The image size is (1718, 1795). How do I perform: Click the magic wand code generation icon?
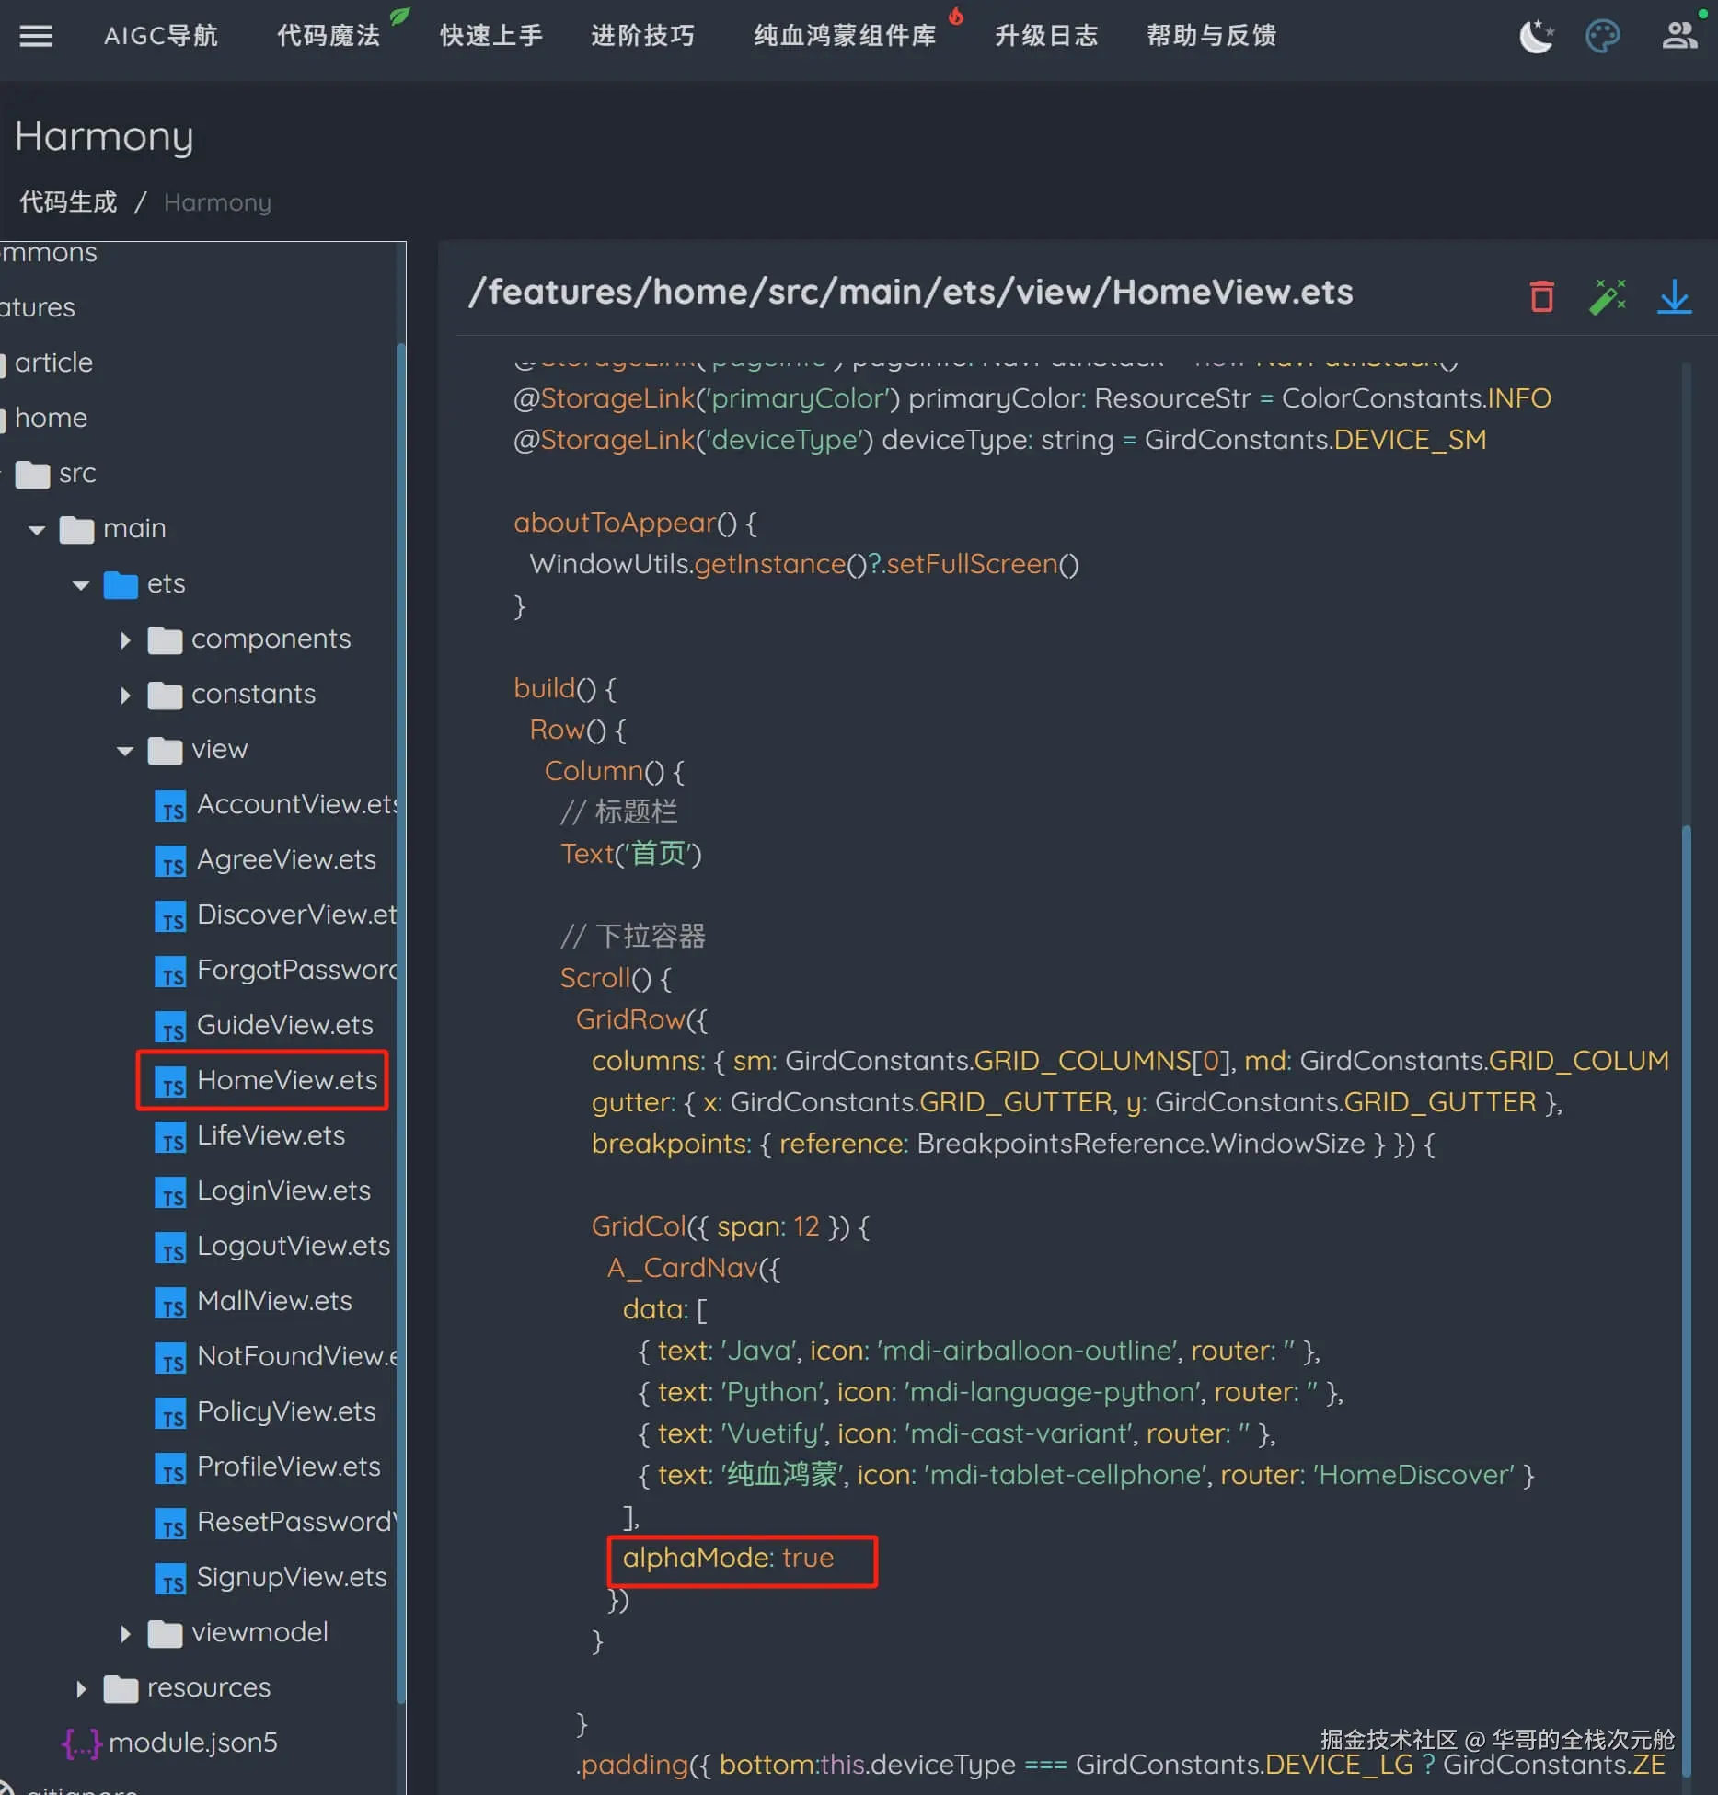(1608, 296)
